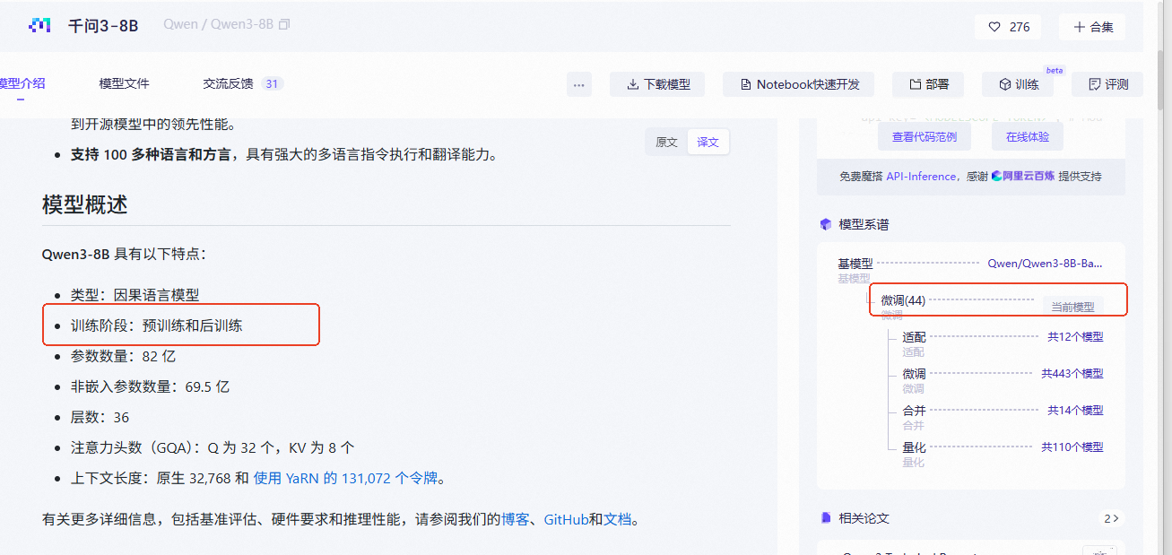
Task: Select the 微调(44) tree node
Action: (903, 300)
